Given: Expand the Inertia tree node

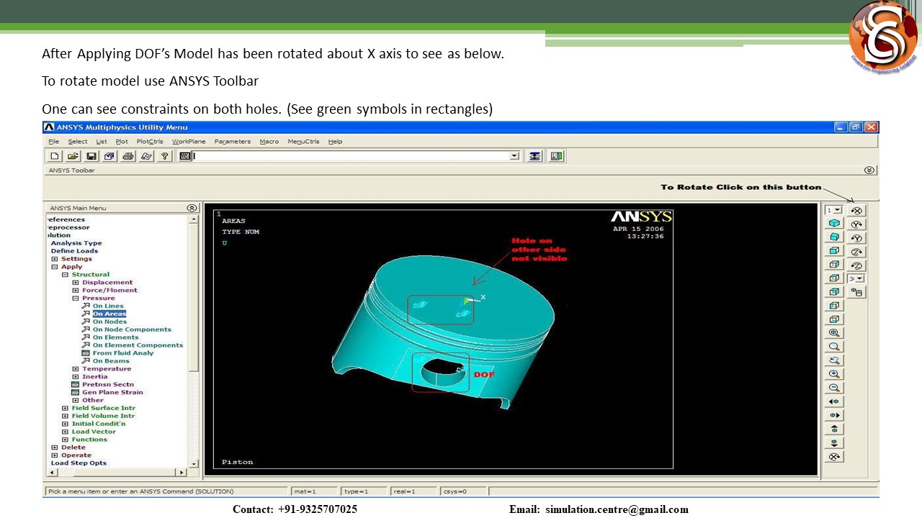Looking at the screenshot, I should pos(76,377).
